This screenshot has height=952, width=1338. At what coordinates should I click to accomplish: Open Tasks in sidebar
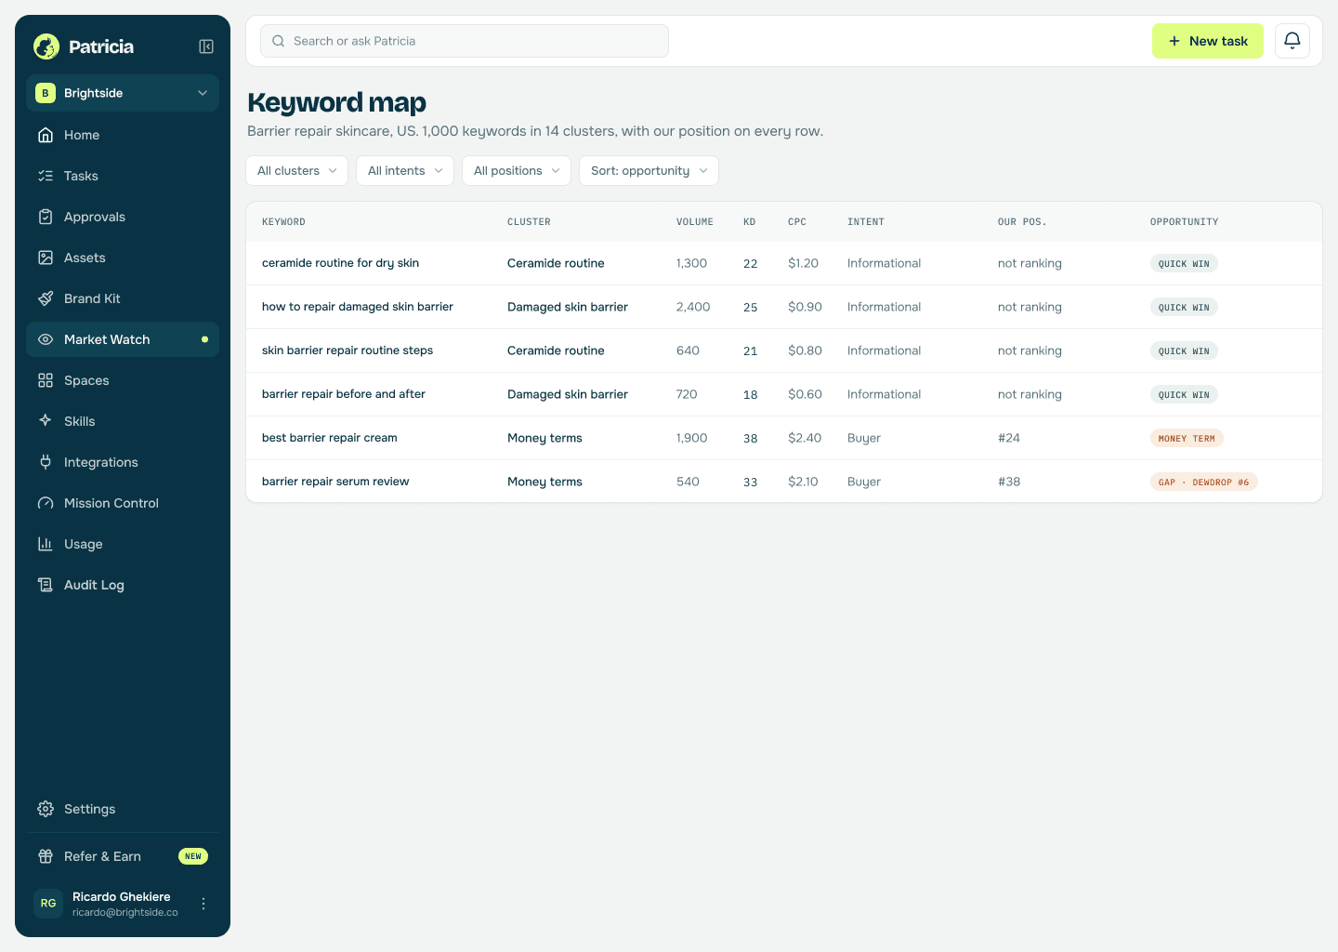point(123,176)
